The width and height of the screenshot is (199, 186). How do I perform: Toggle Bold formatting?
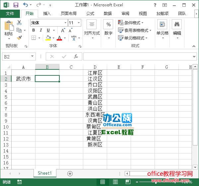coord(33,30)
